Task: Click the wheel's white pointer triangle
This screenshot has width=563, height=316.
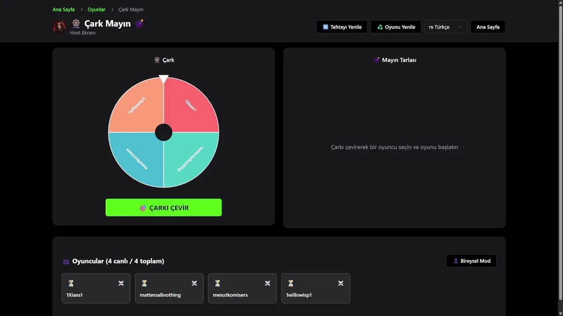Action: tap(164, 79)
